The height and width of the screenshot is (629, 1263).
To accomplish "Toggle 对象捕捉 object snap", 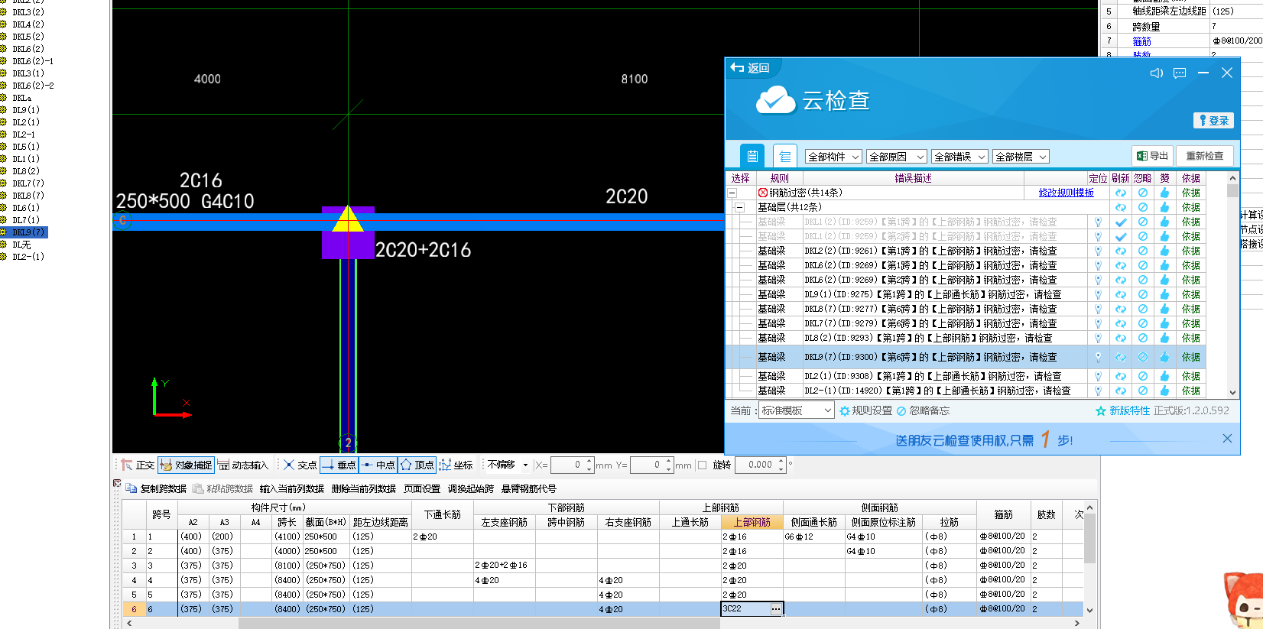I will (x=186, y=465).
